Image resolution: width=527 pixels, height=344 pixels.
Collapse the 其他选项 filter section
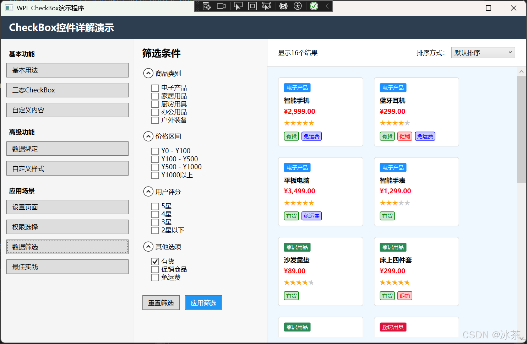tap(148, 247)
